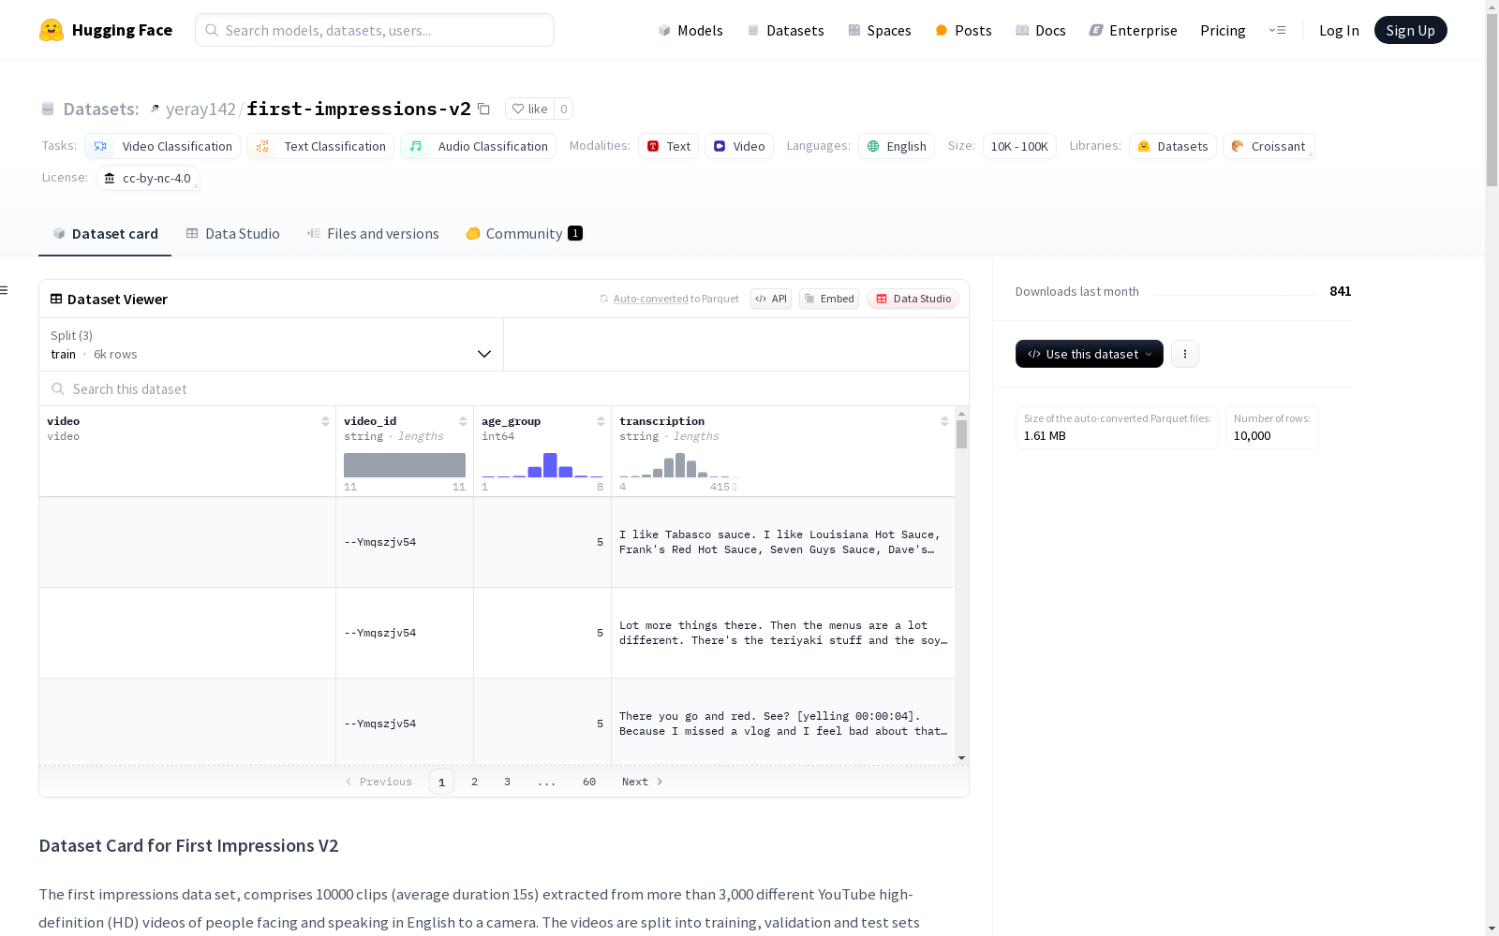Open the cc-by-nc-4.0 license tag
Image resolution: width=1499 pixels, height=936 pixels.
pos(148,178)
